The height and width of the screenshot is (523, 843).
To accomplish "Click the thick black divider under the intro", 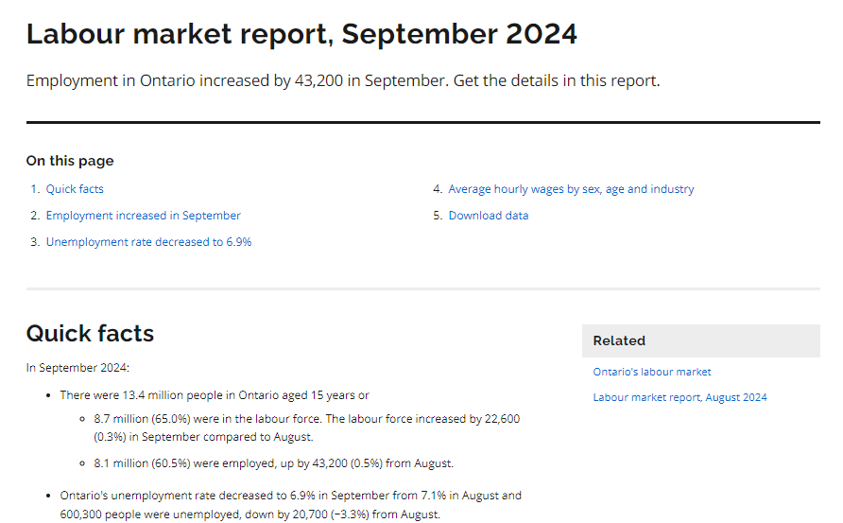I will pos(422,122).
